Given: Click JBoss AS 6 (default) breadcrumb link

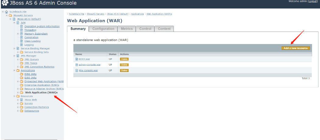Looking at the screenshot, I should [x=118, y=14].
